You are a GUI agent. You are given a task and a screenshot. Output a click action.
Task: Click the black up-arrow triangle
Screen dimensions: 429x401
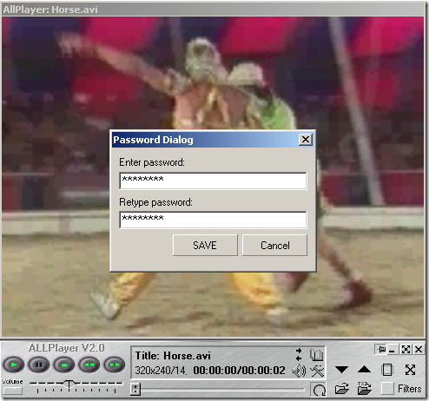tap(364, 370)
